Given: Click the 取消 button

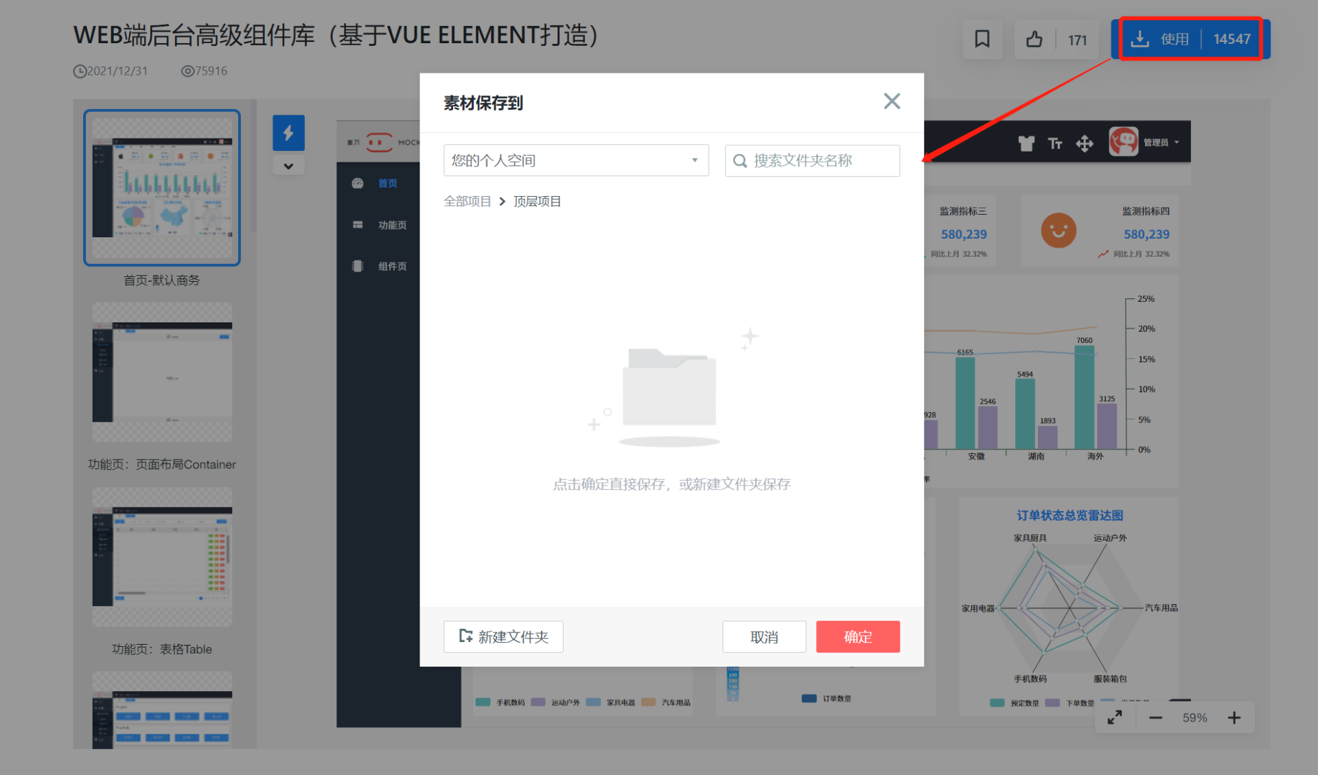Looking at the screenshot, I should (764, 636).
